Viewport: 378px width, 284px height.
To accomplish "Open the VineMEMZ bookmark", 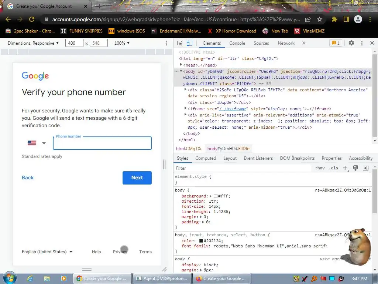I will pyautogui.click(x=309, y=31).
